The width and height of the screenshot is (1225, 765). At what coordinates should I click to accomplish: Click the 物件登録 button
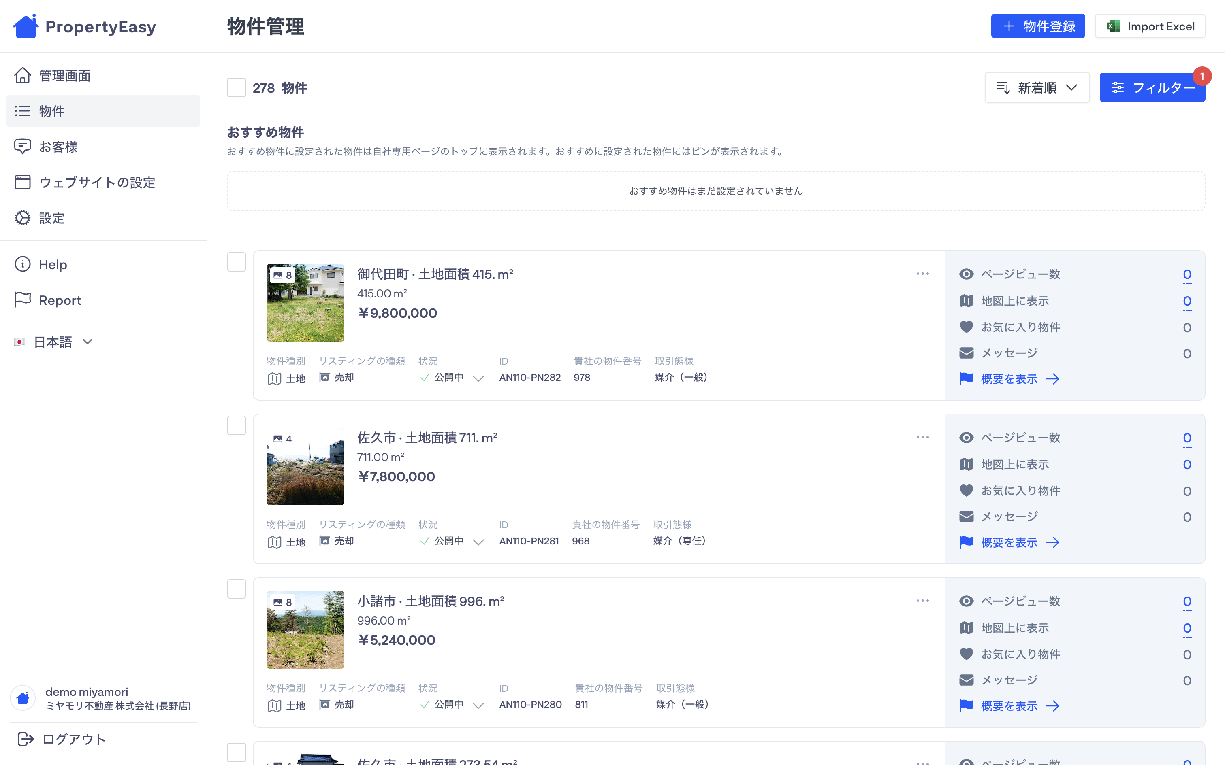1038,26
